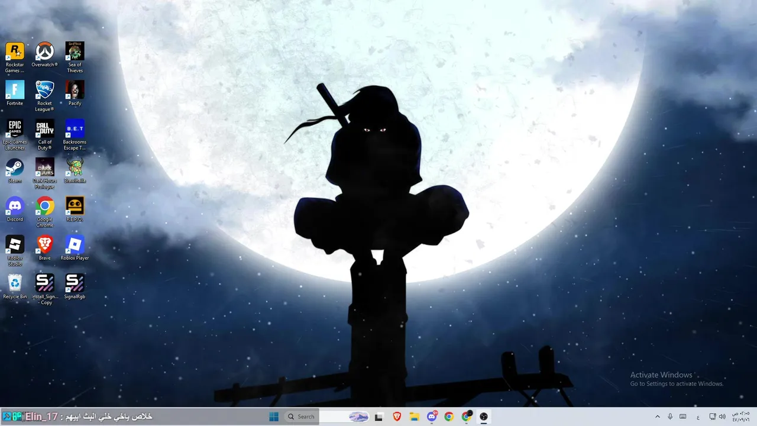Open the volume control in the tray
The image size is (757, 426).
[722, 417]
